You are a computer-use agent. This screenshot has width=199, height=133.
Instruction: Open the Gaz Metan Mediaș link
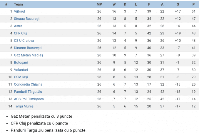pos(29,55)
